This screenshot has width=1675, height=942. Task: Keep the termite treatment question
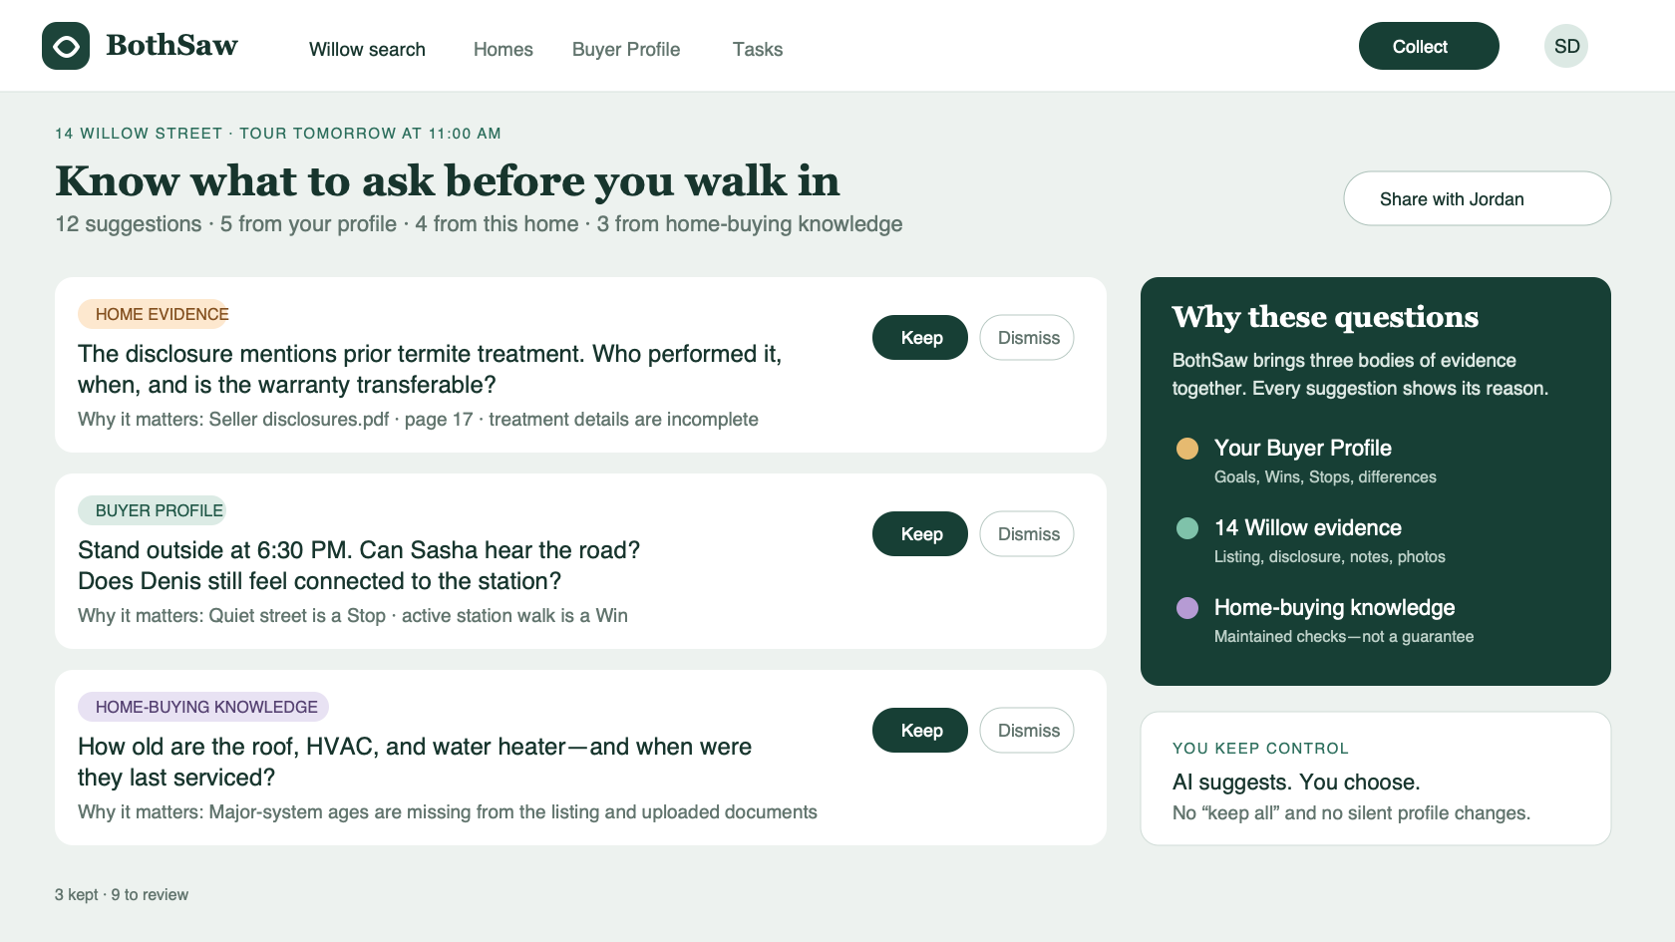[920, 338]
